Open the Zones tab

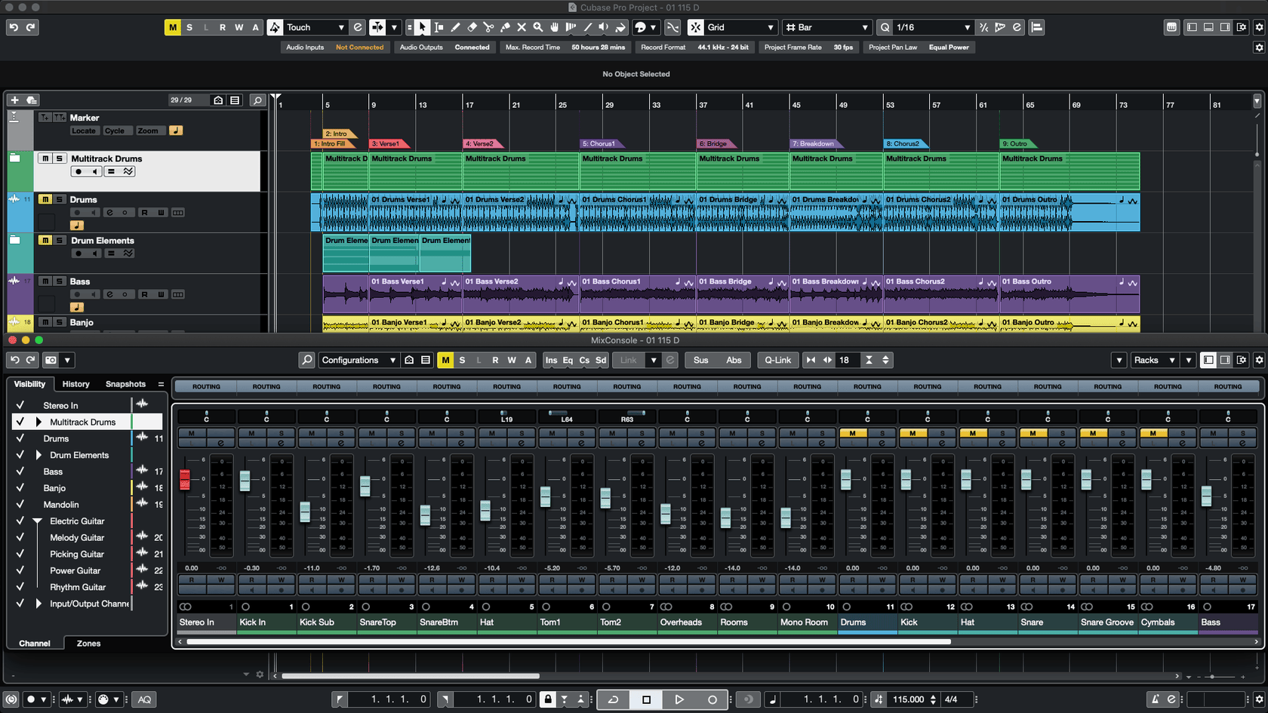tap(88, 644)
